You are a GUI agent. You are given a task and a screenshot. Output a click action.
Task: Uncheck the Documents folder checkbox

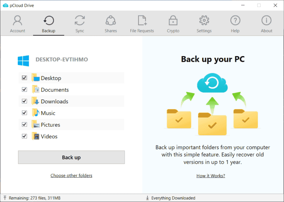click(x=24, y=89)
